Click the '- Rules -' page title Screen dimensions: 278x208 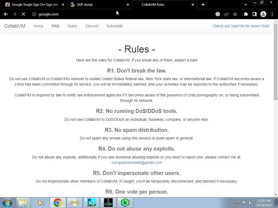[137, 49]
